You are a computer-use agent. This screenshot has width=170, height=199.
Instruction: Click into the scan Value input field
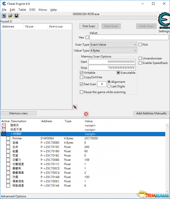(129, 37)
